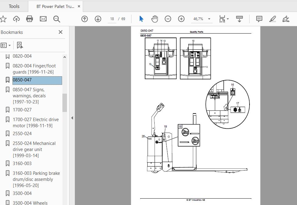Activate the hand pan tool
Viewport: 297px width, 205px height.
coord(155,19)
